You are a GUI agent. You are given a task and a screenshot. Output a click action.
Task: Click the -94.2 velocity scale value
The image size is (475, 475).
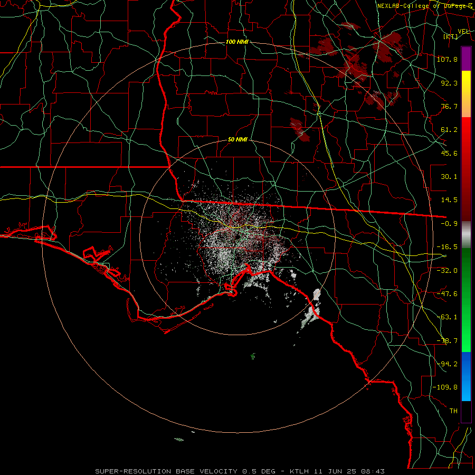(x=447, y=364)
